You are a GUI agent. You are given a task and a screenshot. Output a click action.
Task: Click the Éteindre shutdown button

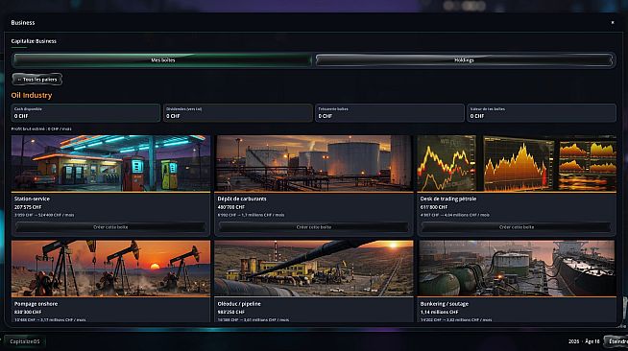(617, 341)
